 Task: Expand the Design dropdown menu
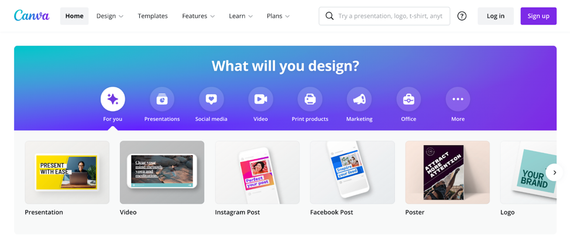pyautogui.click(x=110, y=16)
